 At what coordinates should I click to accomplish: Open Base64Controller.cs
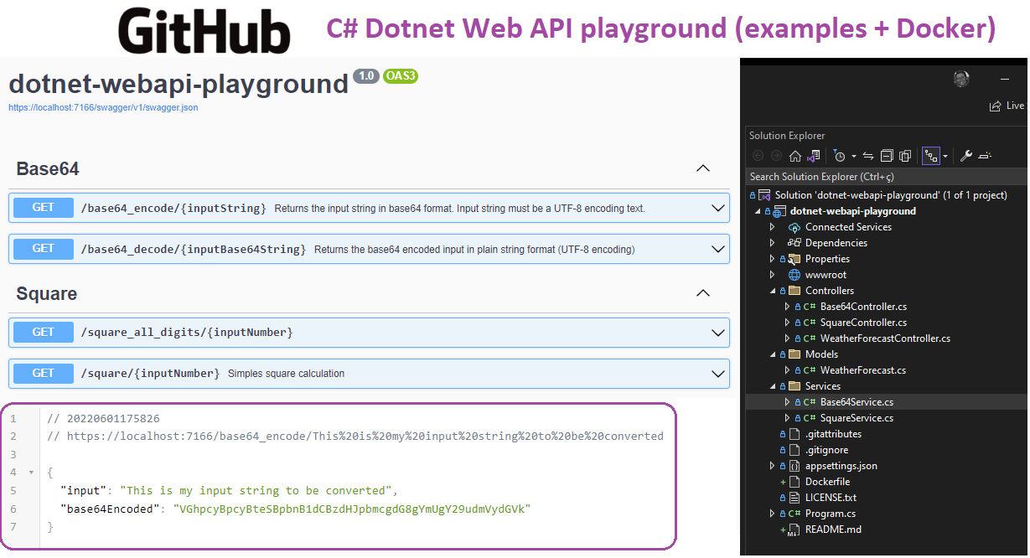[863, 307]
